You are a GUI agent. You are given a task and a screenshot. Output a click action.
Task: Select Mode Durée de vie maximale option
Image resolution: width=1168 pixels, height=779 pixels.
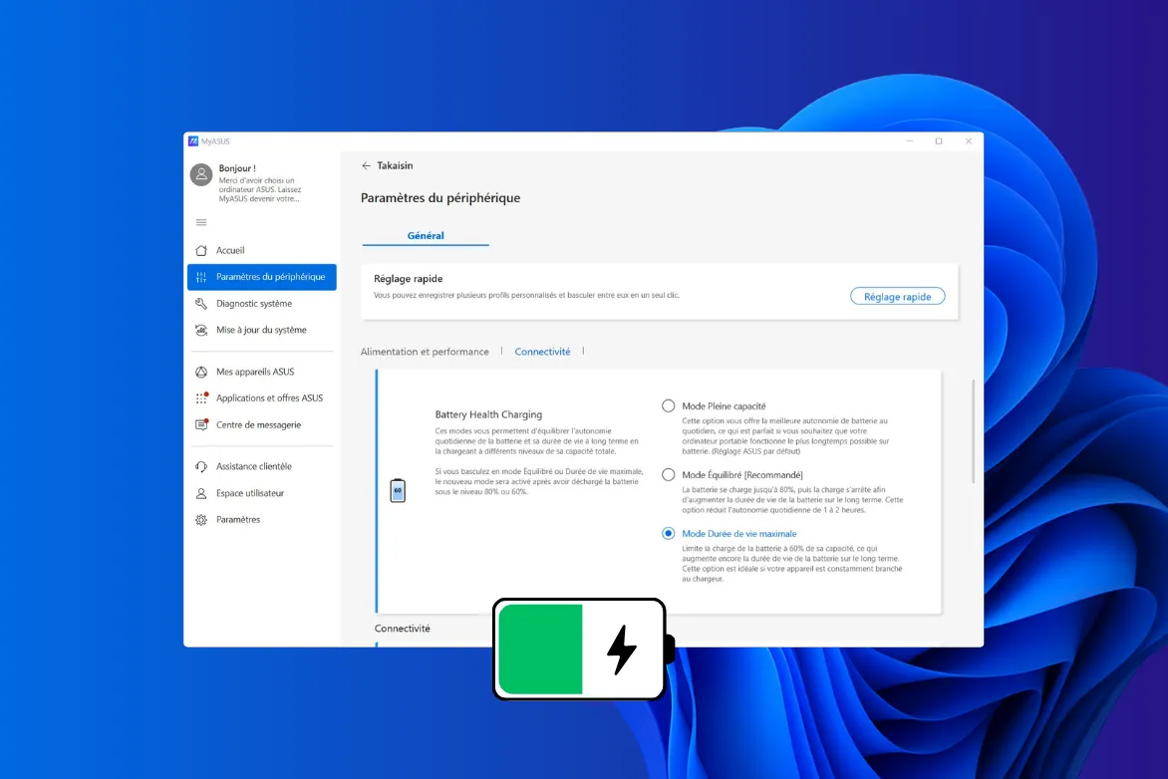click(669, 534)
